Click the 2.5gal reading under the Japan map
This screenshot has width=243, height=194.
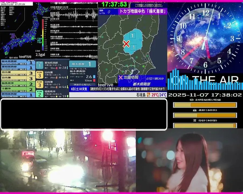point(40,55)
